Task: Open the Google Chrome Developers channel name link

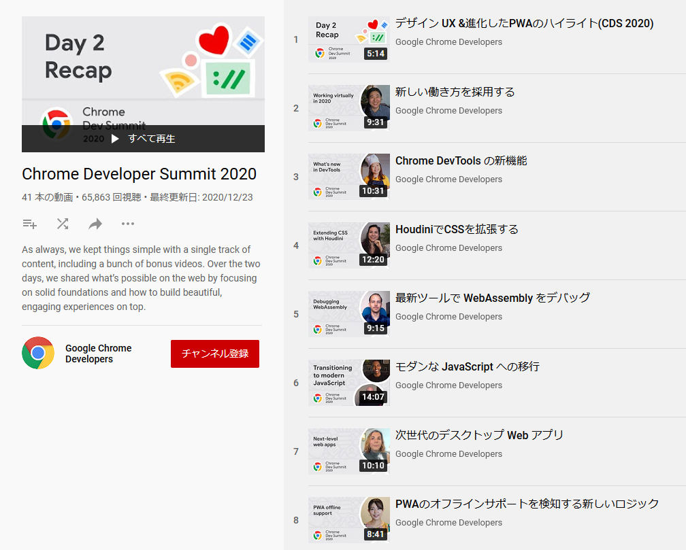Action: pos(98,354)
